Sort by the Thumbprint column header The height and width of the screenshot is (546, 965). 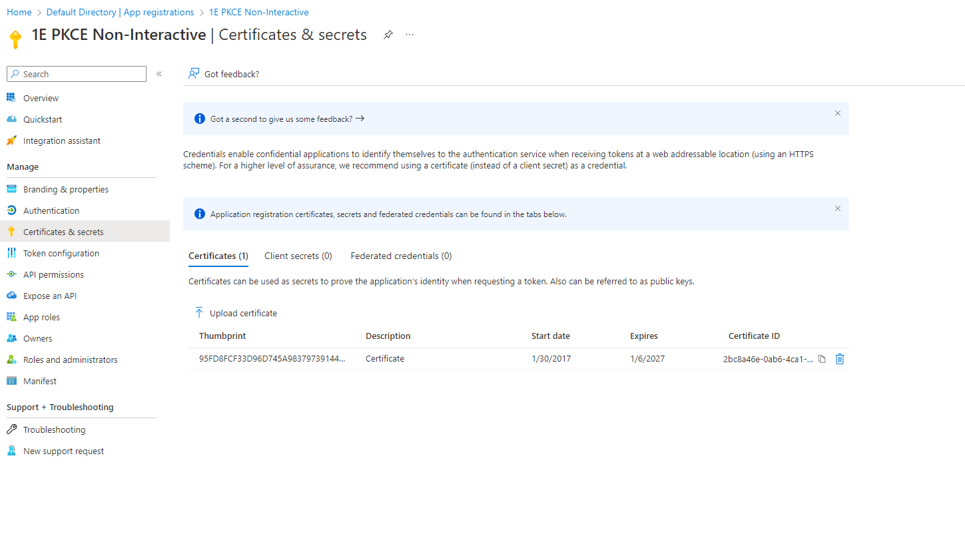coord(222,336)
